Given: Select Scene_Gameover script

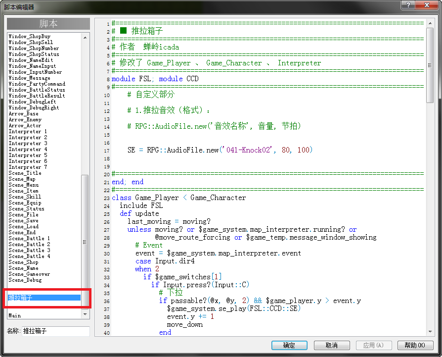Looking at the screenshot, I should click(29, 274).
